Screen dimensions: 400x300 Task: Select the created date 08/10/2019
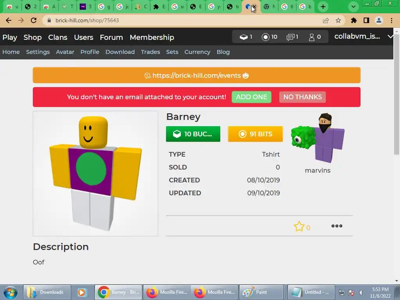click(263, 180)
